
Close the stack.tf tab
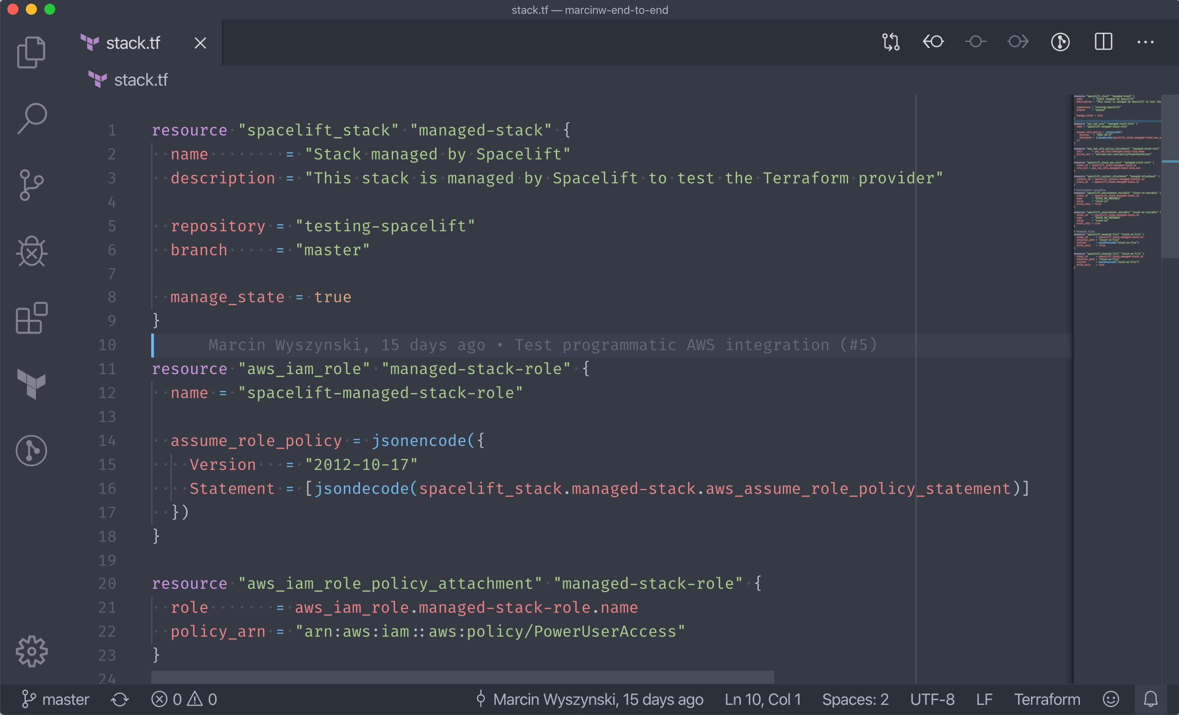[x=200, y=43]
